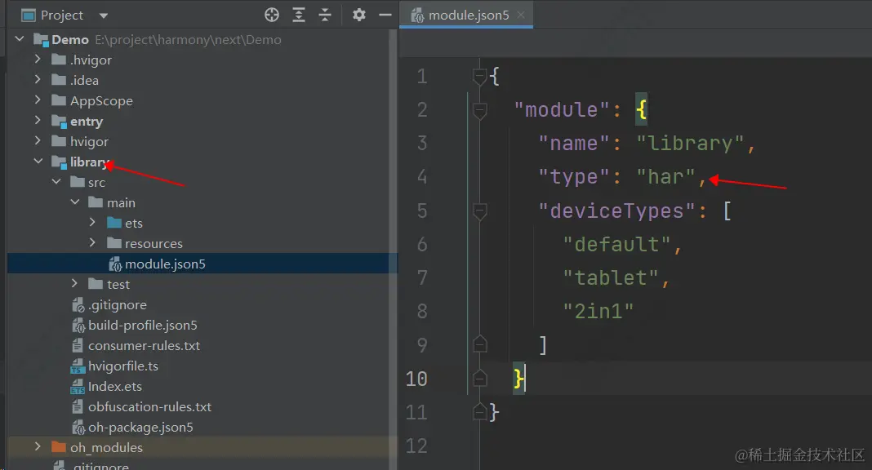Expand the oh_modules folder
This screenshot has height=470, width=872.
pyautogui.click(x=38, y=446)
